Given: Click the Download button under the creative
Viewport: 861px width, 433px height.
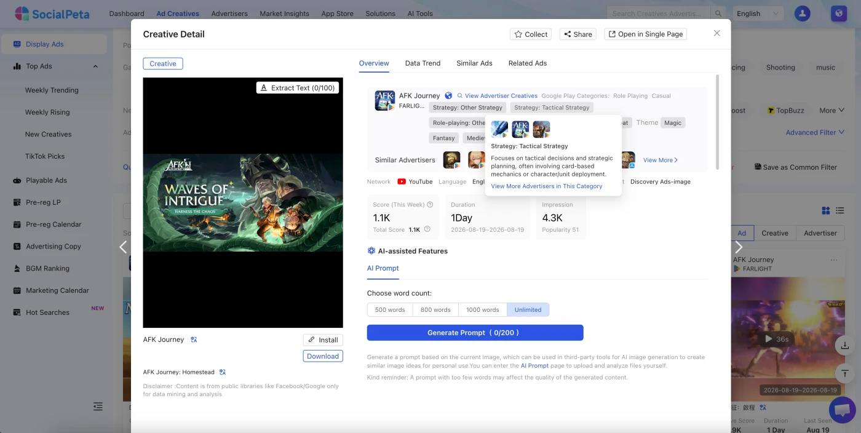Looking at the screenshot, I should click(x=323, y=356).
